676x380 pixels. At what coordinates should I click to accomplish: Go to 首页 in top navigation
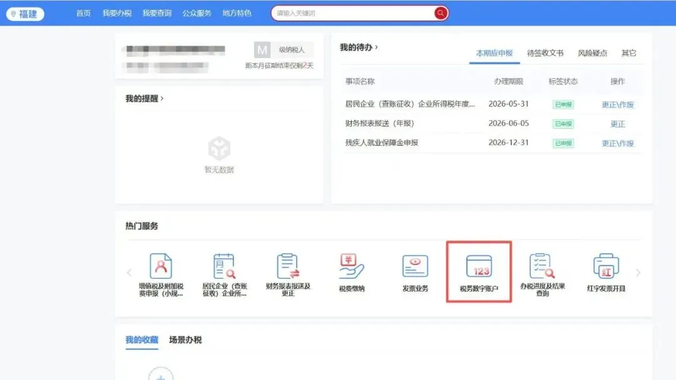(83, 13)
